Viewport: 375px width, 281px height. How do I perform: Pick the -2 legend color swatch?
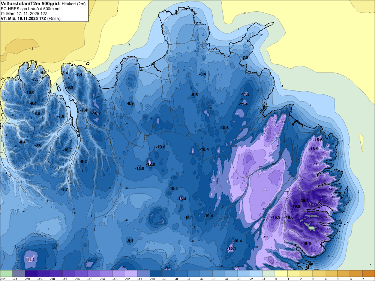256,273
